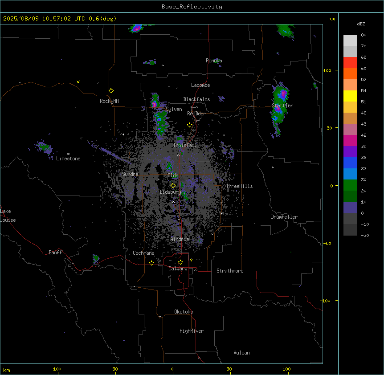Click the Vulcan city label

pos(241,353)
